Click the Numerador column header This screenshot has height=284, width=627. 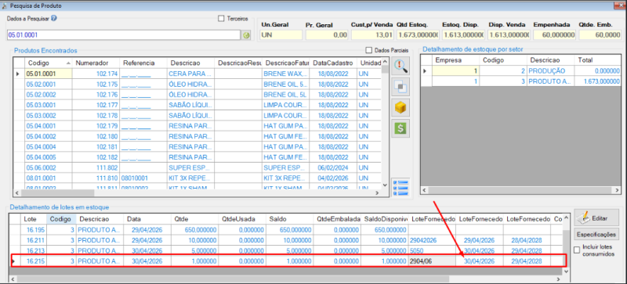[96, 63]
